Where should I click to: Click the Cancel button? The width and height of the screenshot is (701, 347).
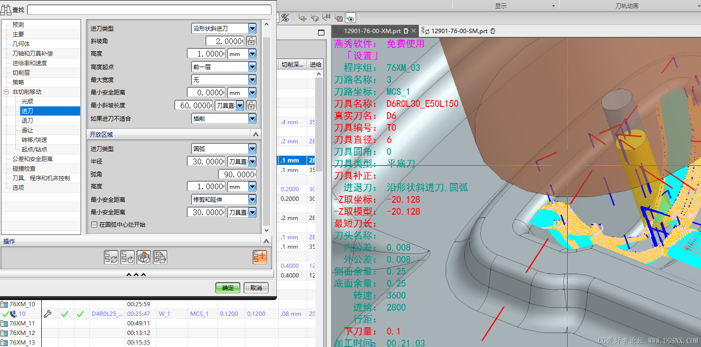(x=256, y=288)
